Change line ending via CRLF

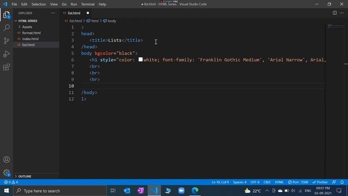267,182
